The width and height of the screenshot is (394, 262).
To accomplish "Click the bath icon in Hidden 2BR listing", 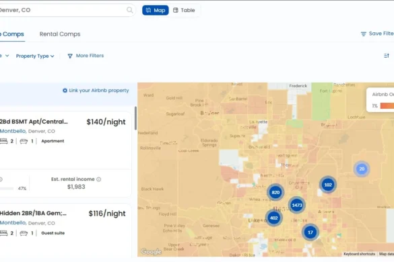I will click(24, 233).
